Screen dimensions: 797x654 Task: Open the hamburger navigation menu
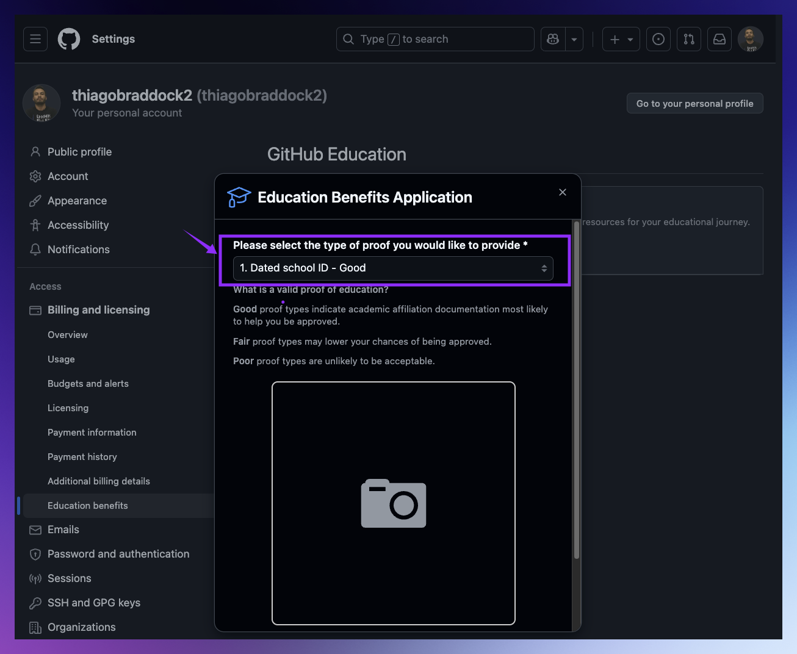click(x=35, y=39)
